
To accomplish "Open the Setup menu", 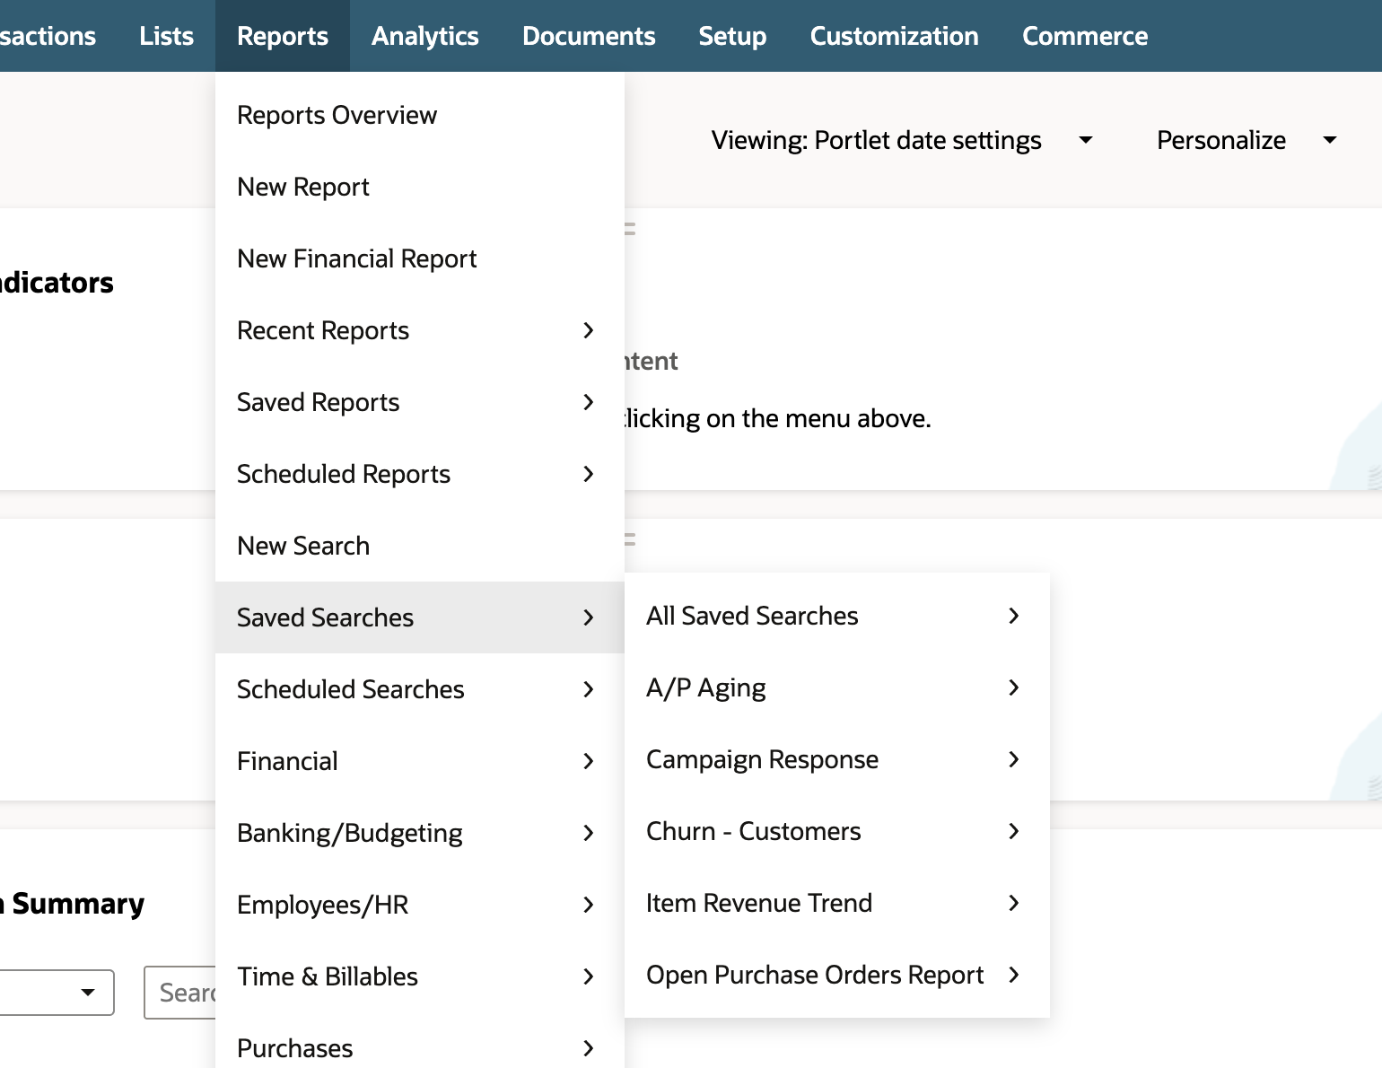I will (x=732, y=36).
